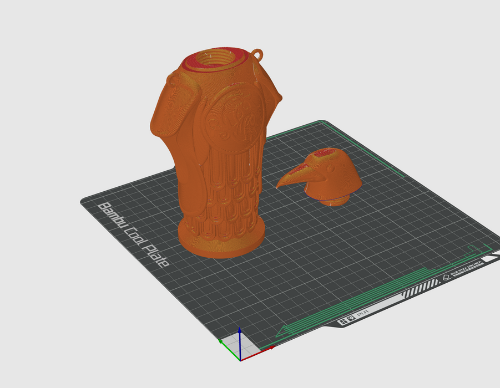Click the four-square icon left of PLA
500x388 pixels.
coord(342,321)
